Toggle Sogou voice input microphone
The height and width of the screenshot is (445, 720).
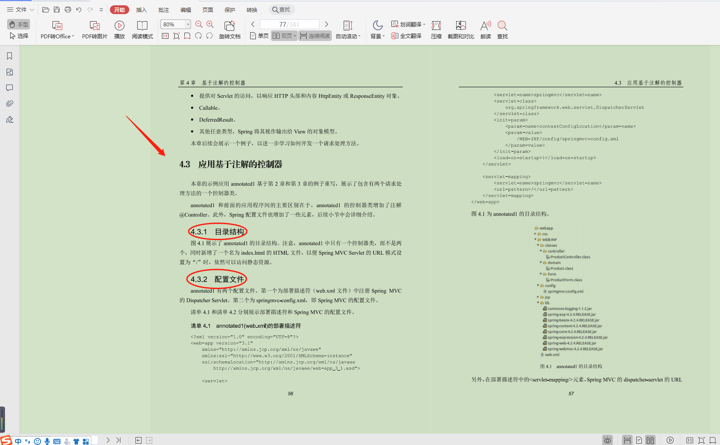click(47, 441)
